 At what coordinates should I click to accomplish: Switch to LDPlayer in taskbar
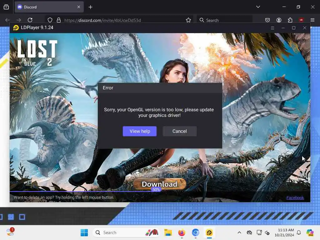pyautogui.click(x=209, y=232)
